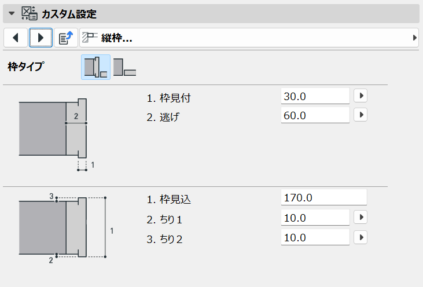Open the arrow menu beside ちり1

pos(361,217)
